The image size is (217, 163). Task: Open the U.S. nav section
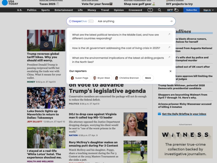[20, 10]
